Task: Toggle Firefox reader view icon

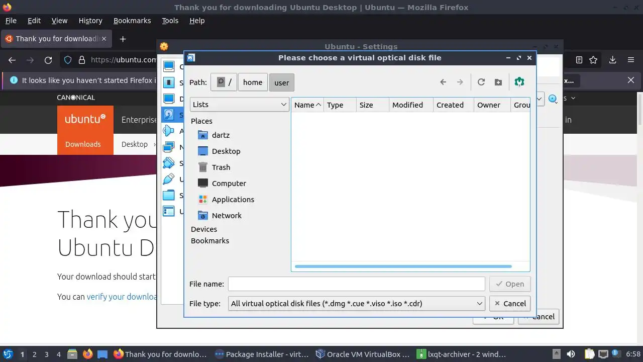Action: (x=579, y=60)
